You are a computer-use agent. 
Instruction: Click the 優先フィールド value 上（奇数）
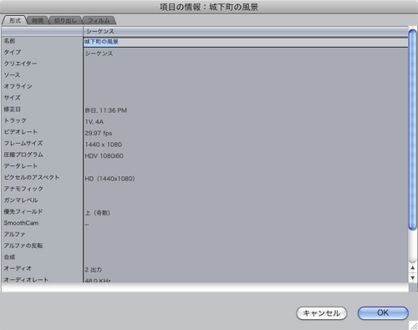pyautogui.click(x=98, y=213)
